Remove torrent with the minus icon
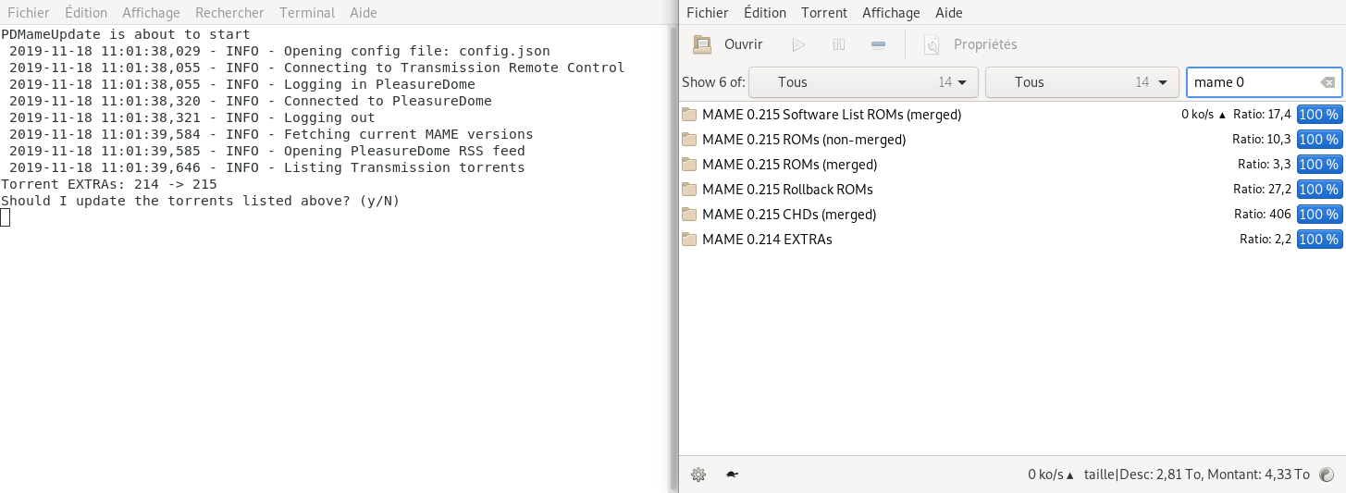This screenshot has height=493, width=1346. (x=879, y=44)
